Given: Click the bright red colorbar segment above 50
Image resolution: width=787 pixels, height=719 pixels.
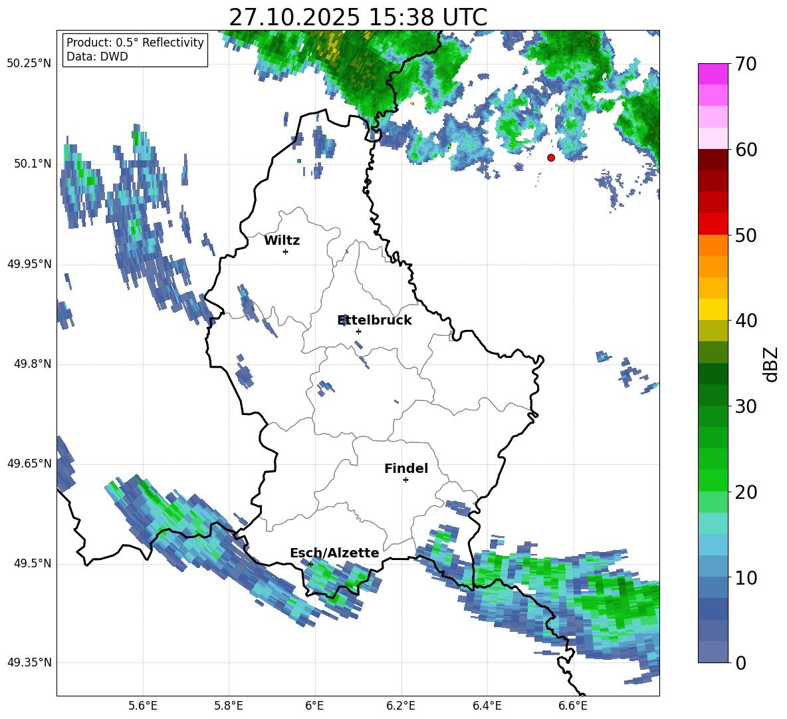Looking at the screenshot, I should pos(713,223).
